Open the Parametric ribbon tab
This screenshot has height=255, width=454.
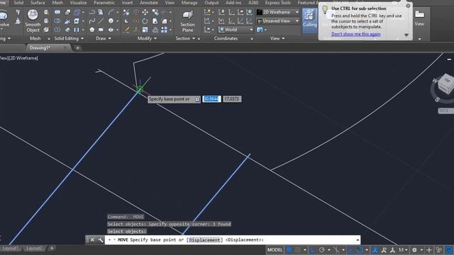[104, 3]
